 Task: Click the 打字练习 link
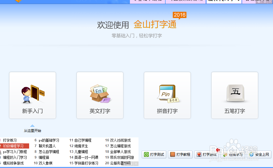(x=10, y=140)
